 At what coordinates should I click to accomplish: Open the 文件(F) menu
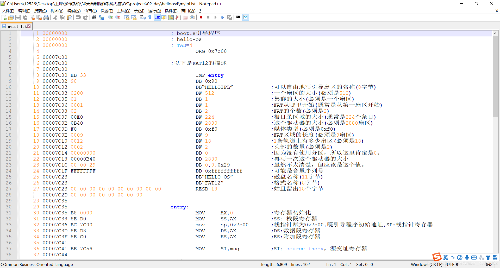(8, 11)
